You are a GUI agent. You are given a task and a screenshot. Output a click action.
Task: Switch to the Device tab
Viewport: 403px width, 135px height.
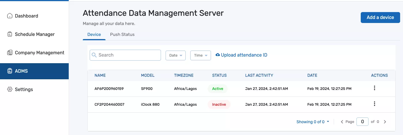click(x=94, y=34)
